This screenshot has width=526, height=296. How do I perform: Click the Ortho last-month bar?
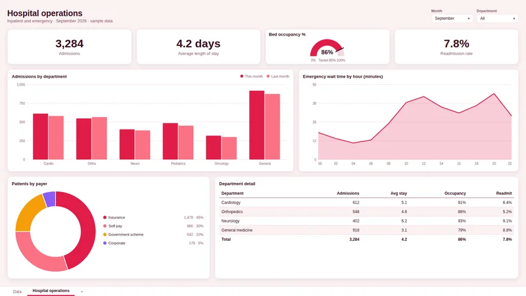[x=99, y=138]
